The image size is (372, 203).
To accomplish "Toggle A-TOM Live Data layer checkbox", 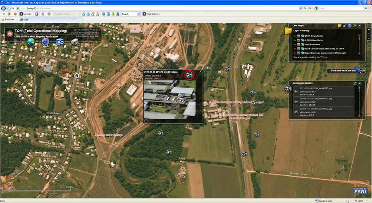I will [299, 40].
